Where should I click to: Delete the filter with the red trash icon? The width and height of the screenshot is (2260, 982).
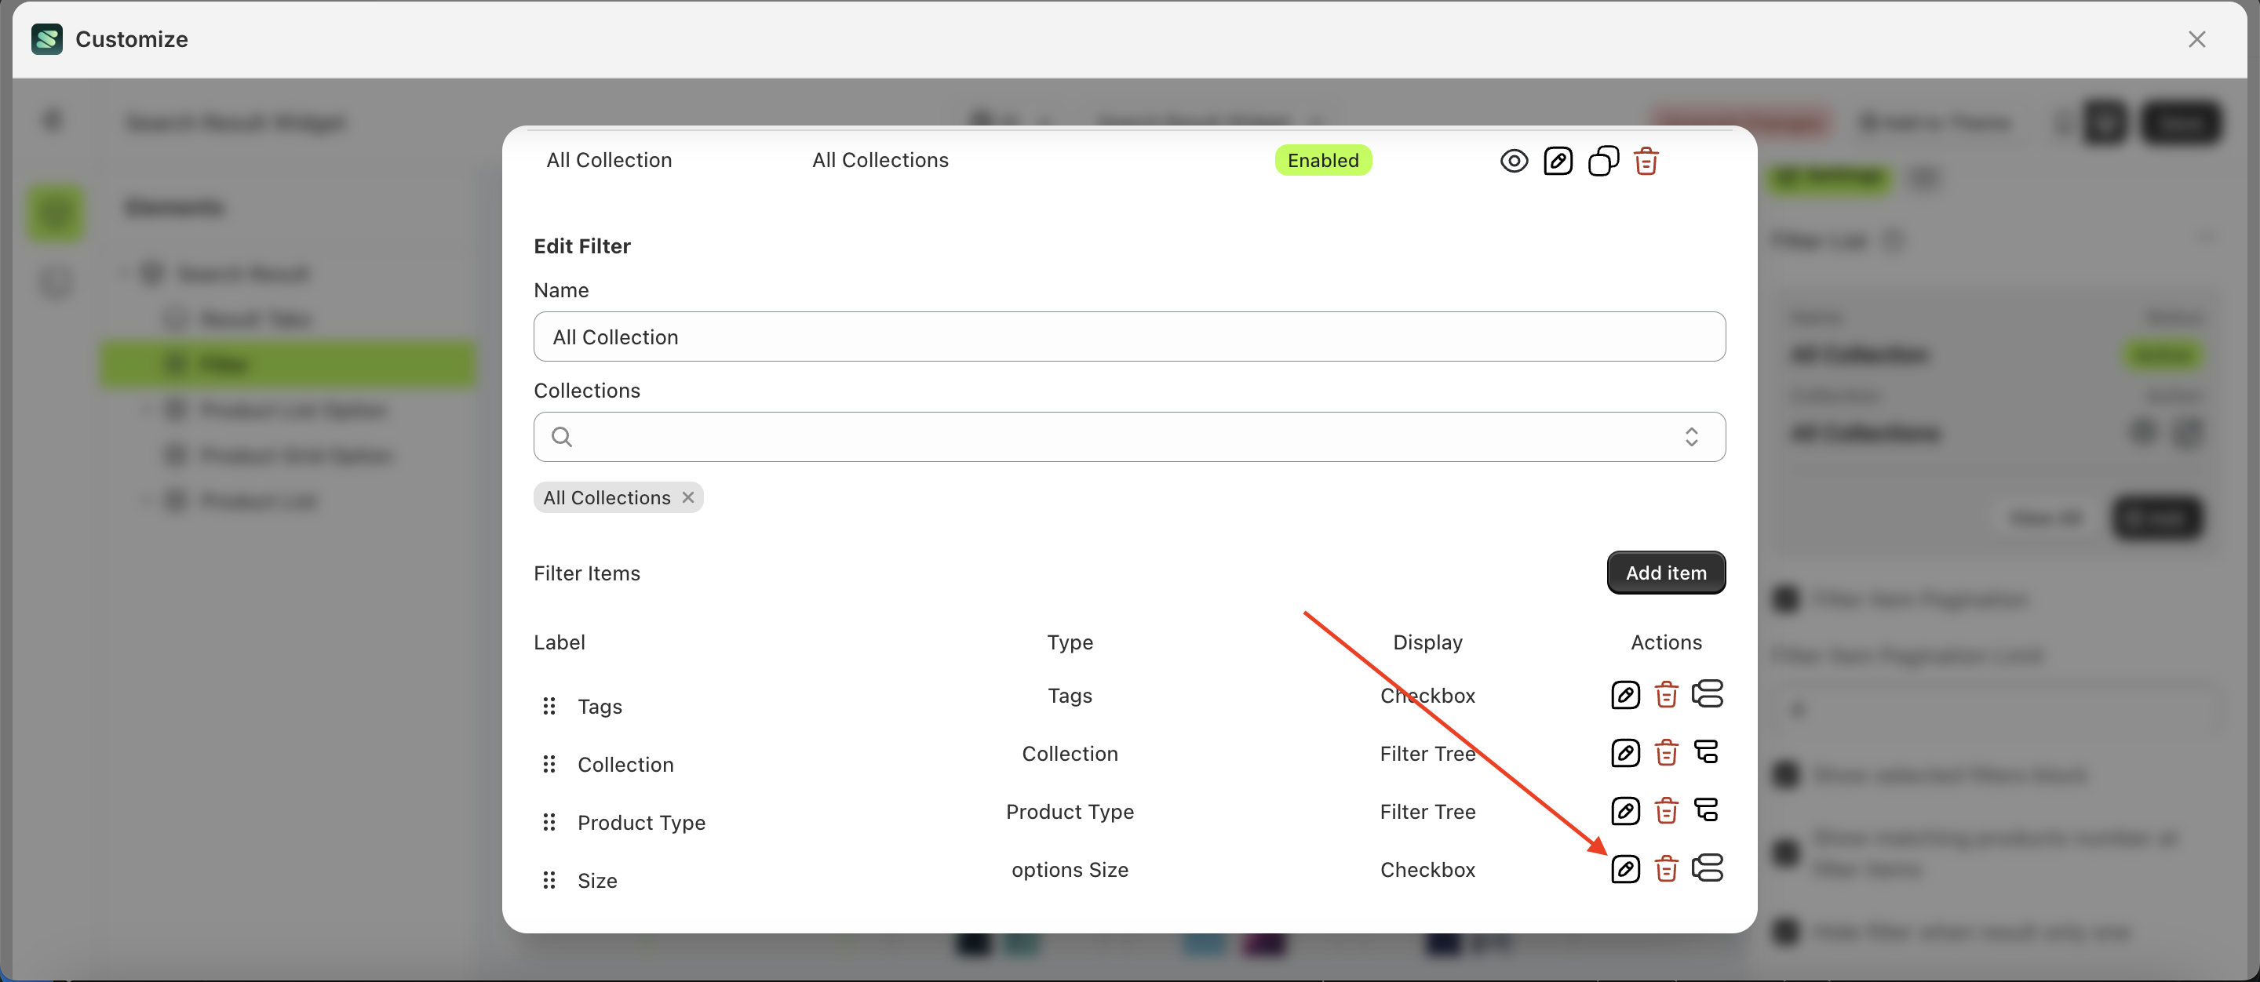click(1646, 162)
